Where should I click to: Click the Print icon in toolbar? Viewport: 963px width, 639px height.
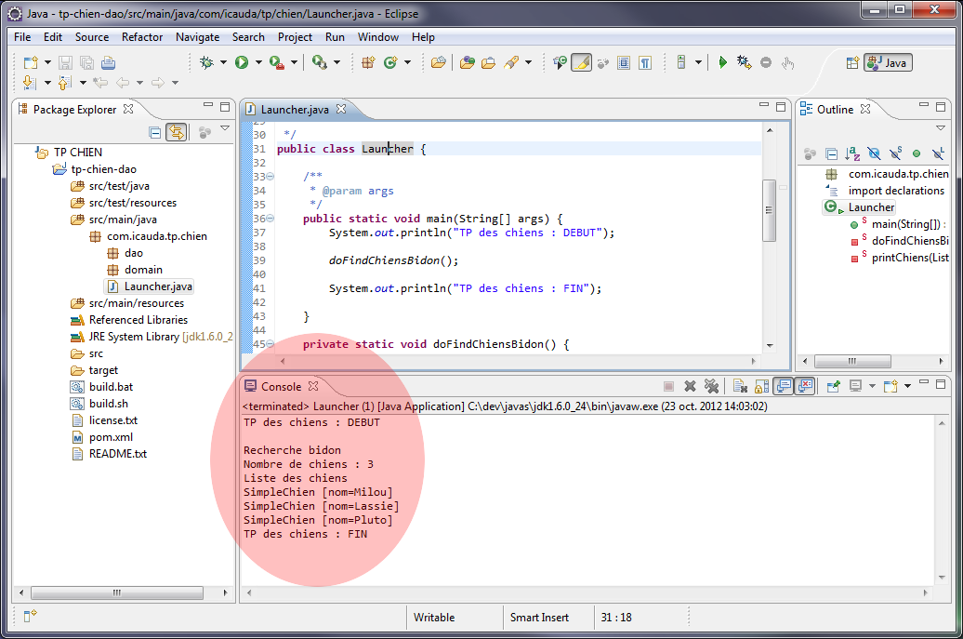(x=108, y=62)
